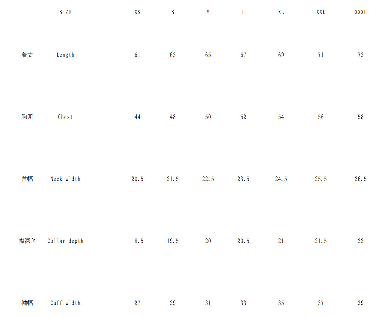Select Cuff width value 29

tap(173, 303)
